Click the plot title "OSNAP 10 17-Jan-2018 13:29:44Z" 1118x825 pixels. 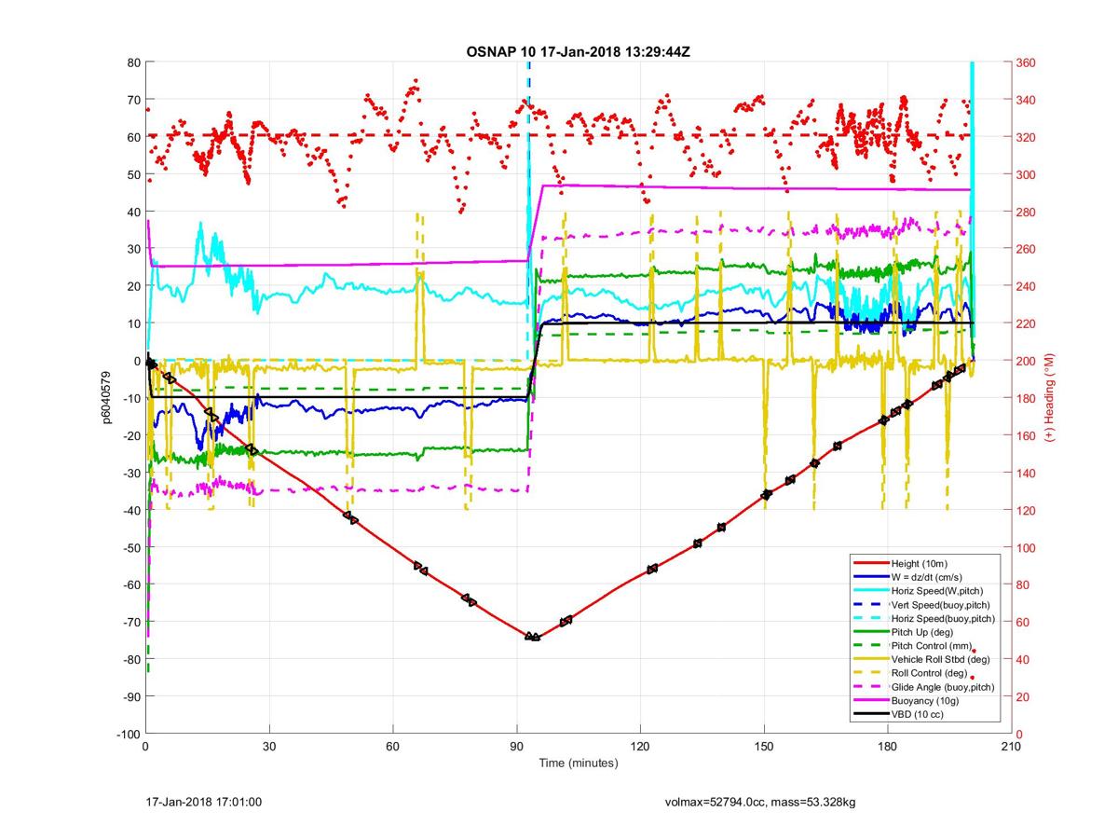[578, 50]
